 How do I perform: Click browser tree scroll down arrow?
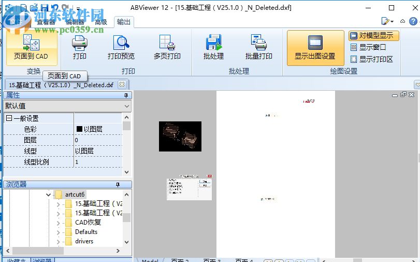[x=127, y=242]
